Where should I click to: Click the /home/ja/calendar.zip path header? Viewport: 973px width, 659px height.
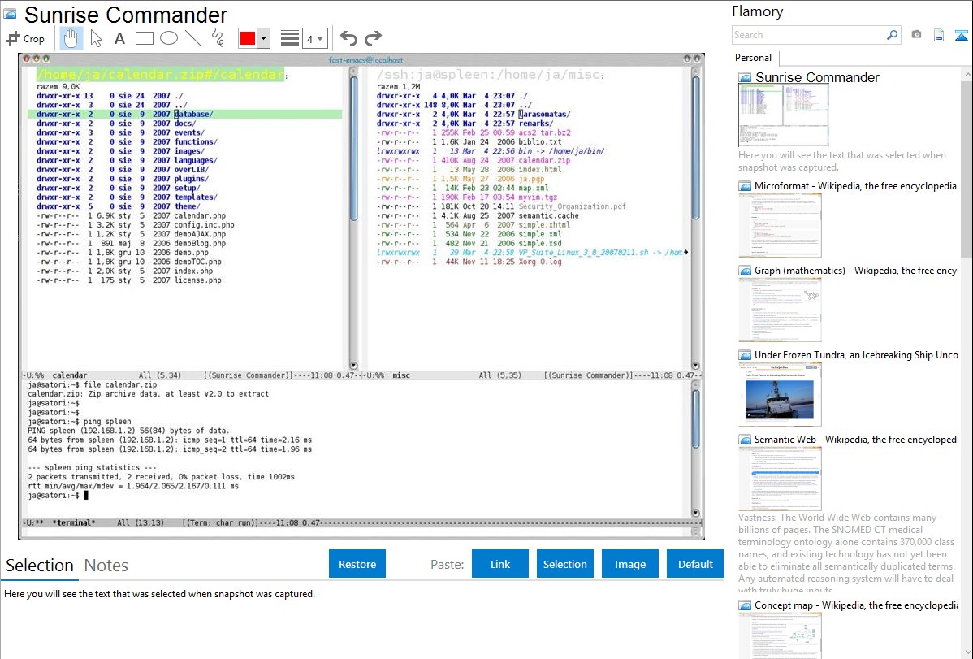tap(161, 75)
